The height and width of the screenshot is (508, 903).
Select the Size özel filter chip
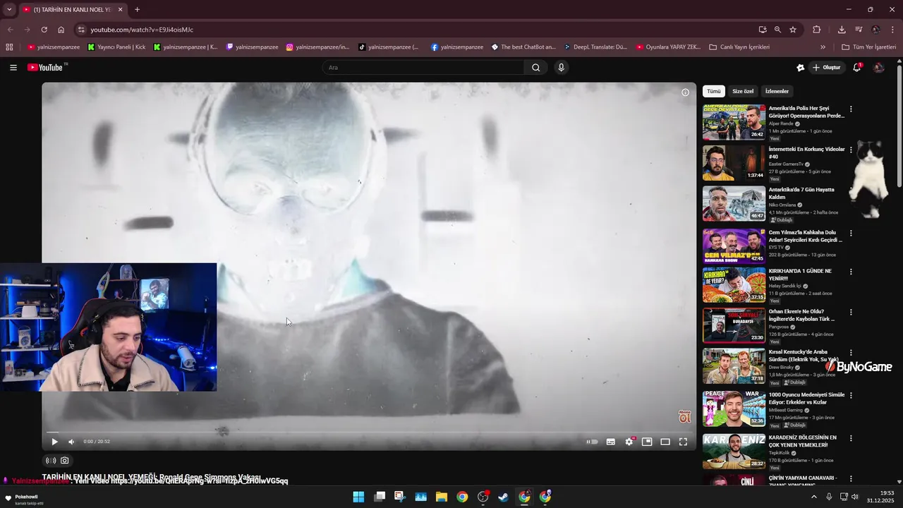[x=743, y=91]
